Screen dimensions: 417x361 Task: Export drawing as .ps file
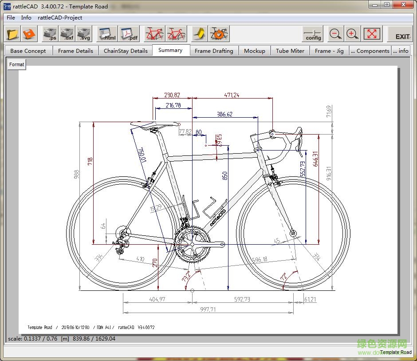51,34
